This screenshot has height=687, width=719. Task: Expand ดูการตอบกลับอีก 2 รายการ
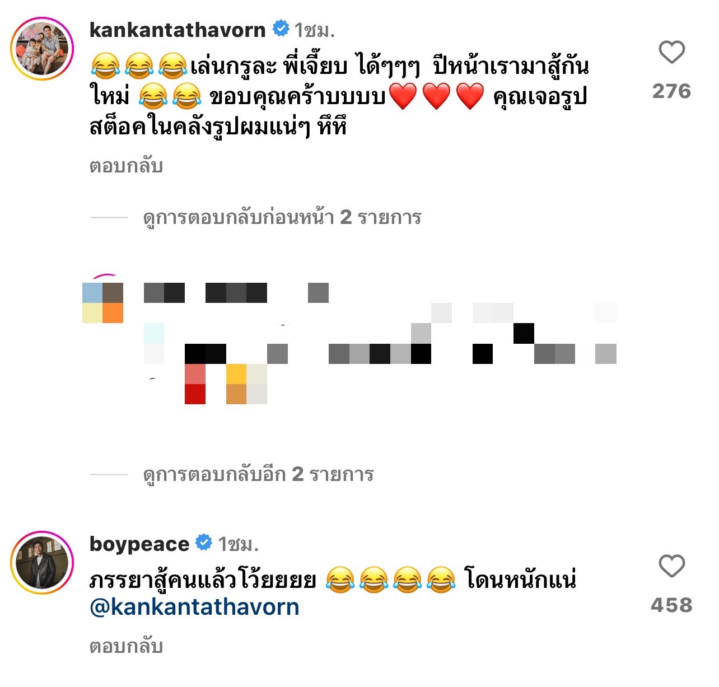258,475
